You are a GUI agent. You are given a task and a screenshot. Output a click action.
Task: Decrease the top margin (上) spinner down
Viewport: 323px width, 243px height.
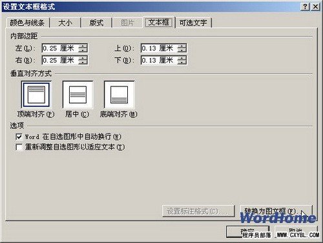pyautogui.click(x=182, y=50)
